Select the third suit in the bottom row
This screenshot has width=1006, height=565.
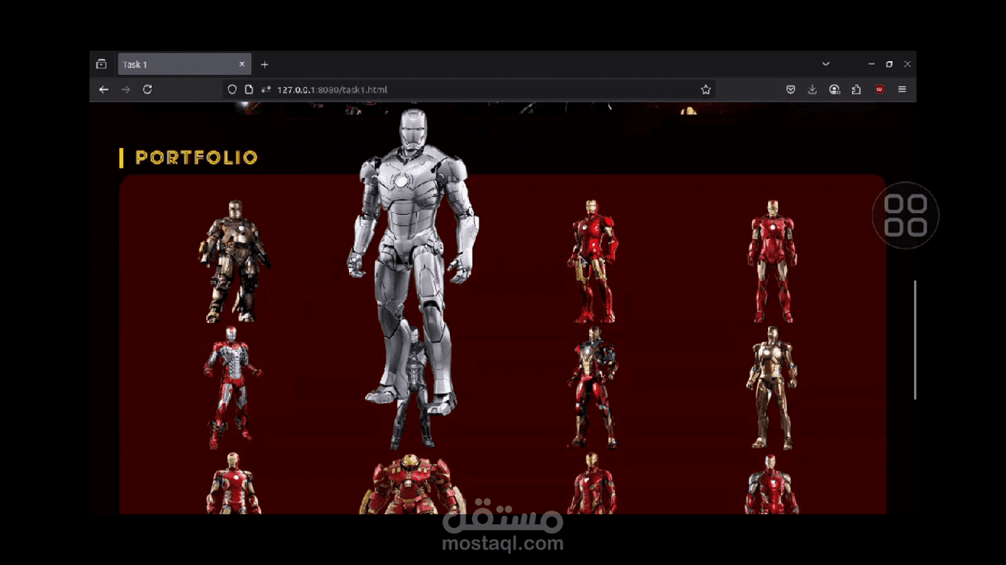592,483
